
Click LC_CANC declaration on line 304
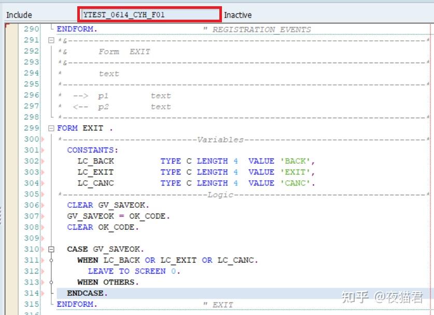[96, 183]
